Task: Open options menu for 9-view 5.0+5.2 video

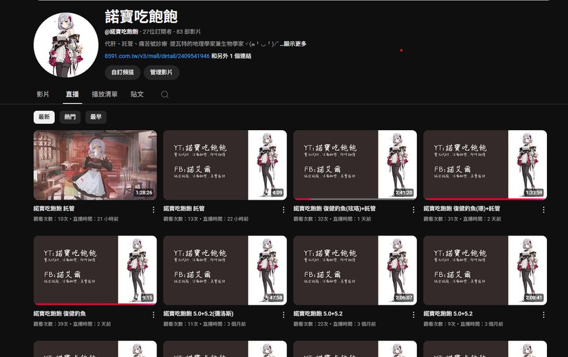Action: [x=544, y=315]
